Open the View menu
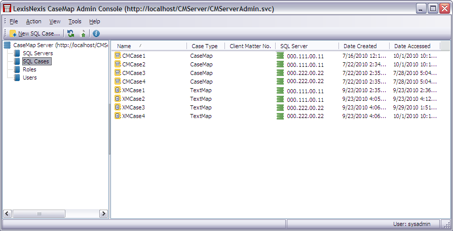This screenshot has width=453, height=231. tap(55, 21)
